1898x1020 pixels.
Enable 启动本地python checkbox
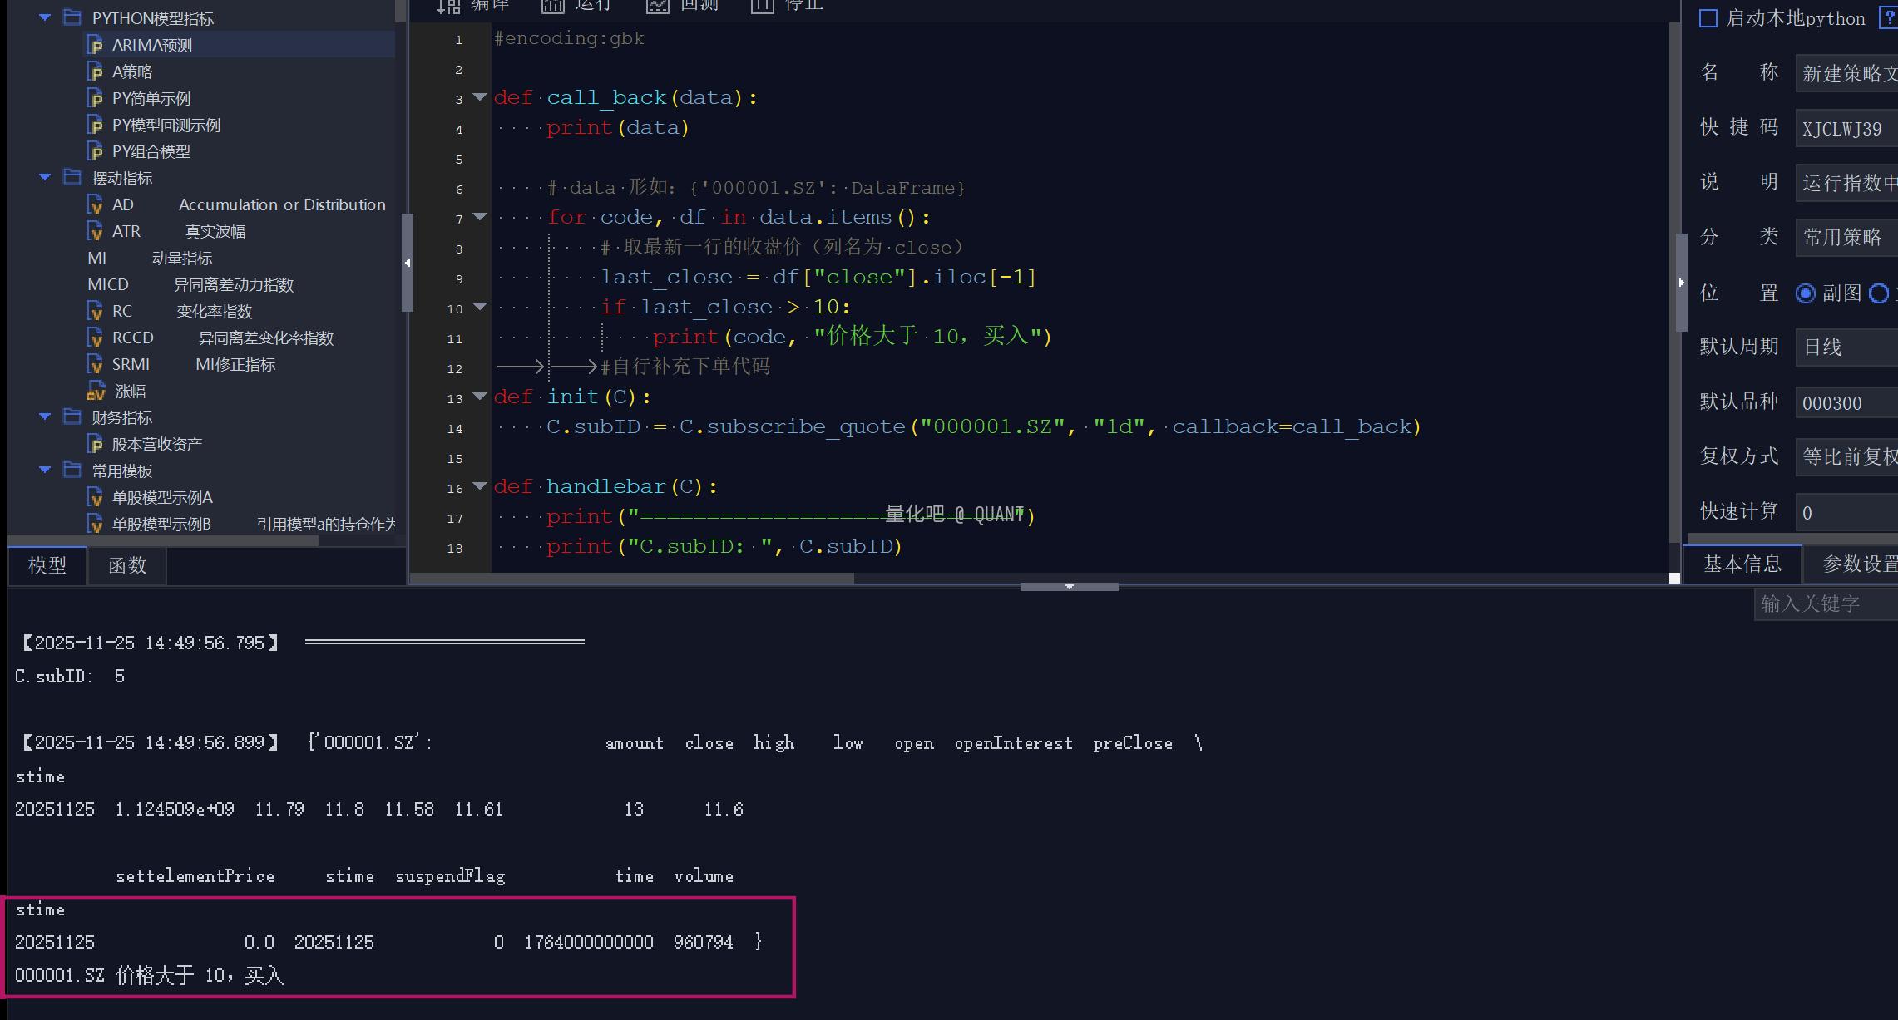(x=1708, y=18)
